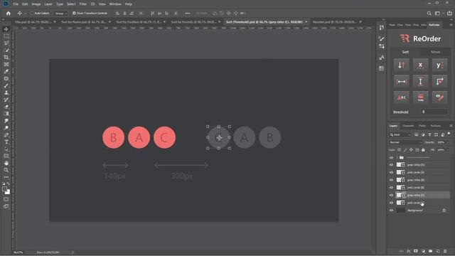The width and height of the screenshot is (455, 256).
Task: Hide the grey circle (A) layer
Action: (391, 165)
